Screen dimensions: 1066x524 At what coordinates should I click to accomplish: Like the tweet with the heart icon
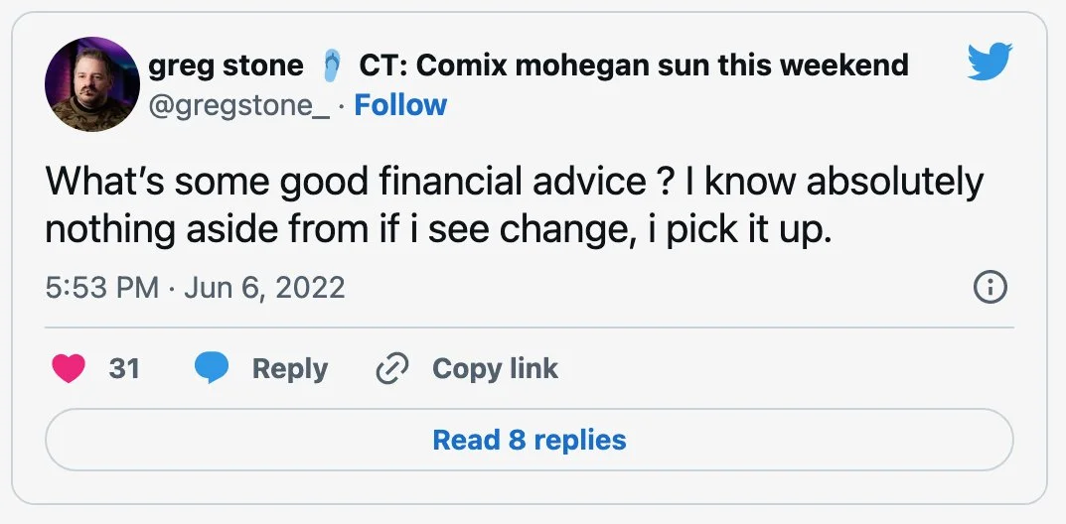tap(69, 369)
